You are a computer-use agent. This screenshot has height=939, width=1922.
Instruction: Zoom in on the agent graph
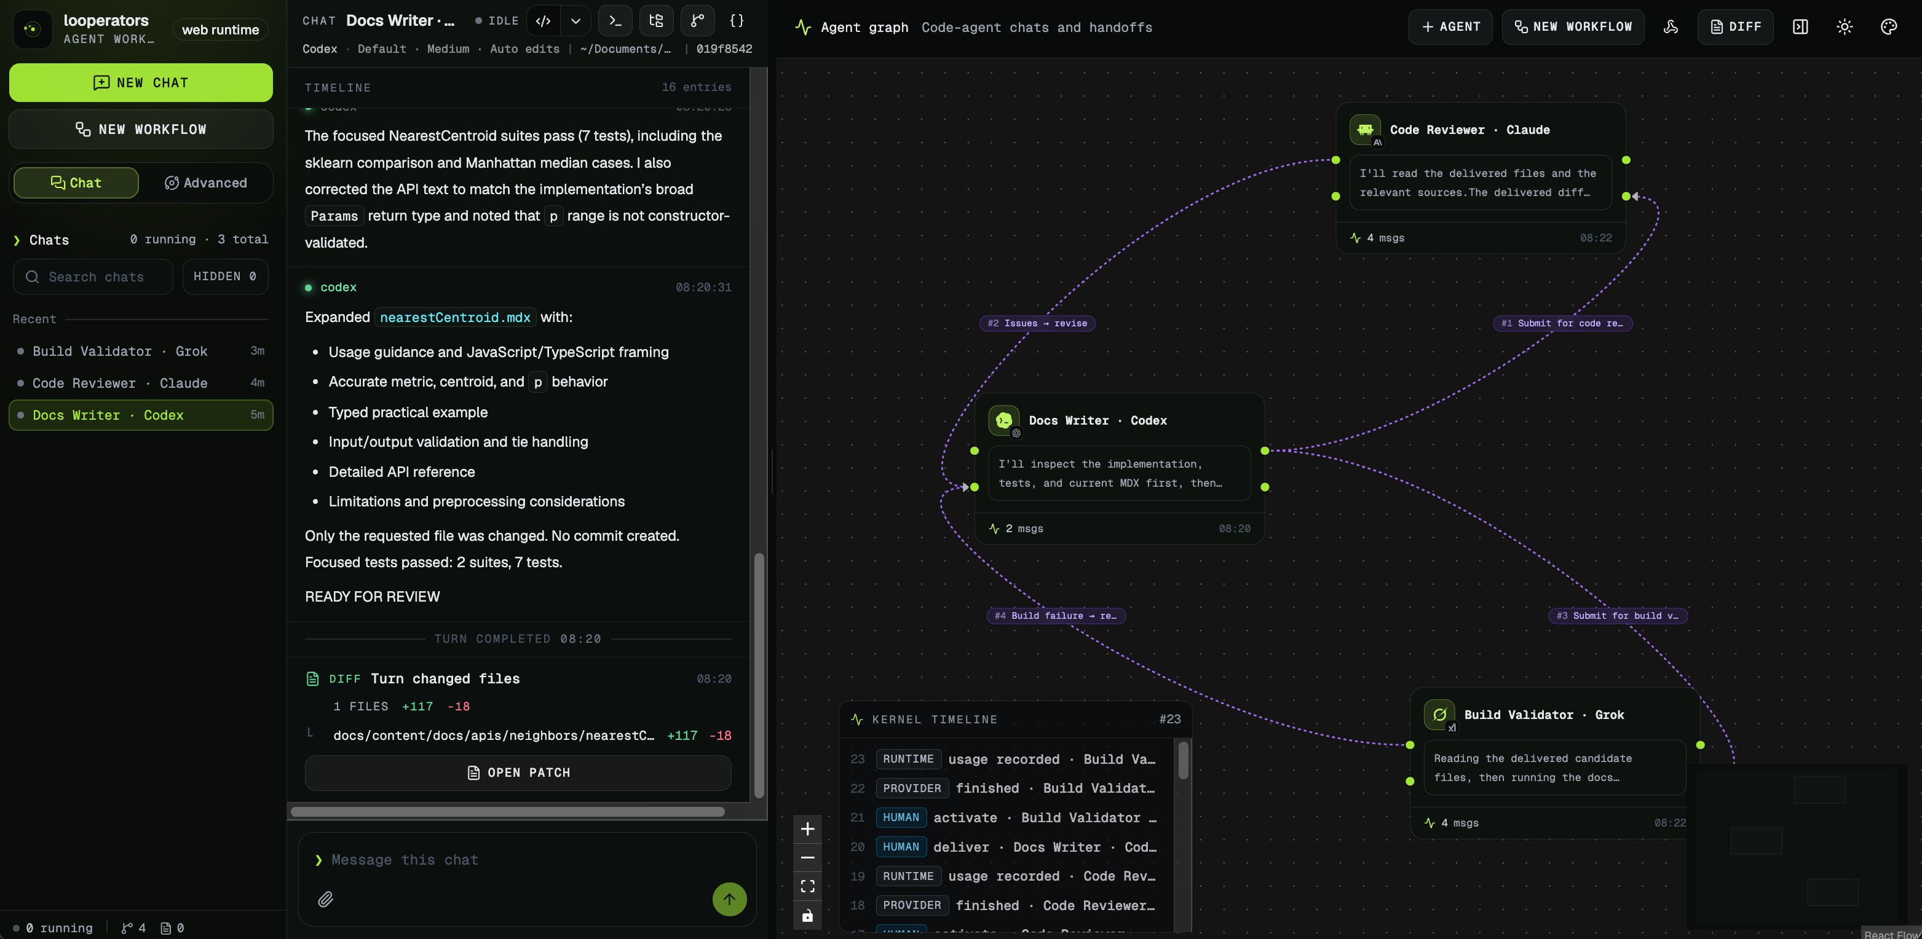807,828
